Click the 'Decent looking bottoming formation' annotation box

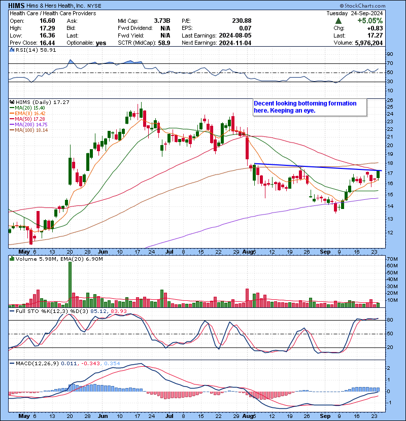tap(310, 108)
